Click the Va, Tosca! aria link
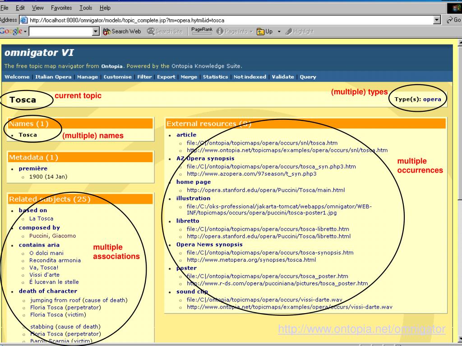This screenshot has width=462, height=346. (44, 268)
